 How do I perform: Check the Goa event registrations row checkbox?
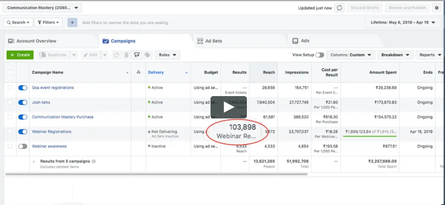click(x=10, y=87)
